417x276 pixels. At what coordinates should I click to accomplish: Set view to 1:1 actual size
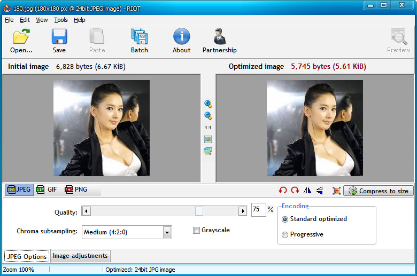coord(208,128)
